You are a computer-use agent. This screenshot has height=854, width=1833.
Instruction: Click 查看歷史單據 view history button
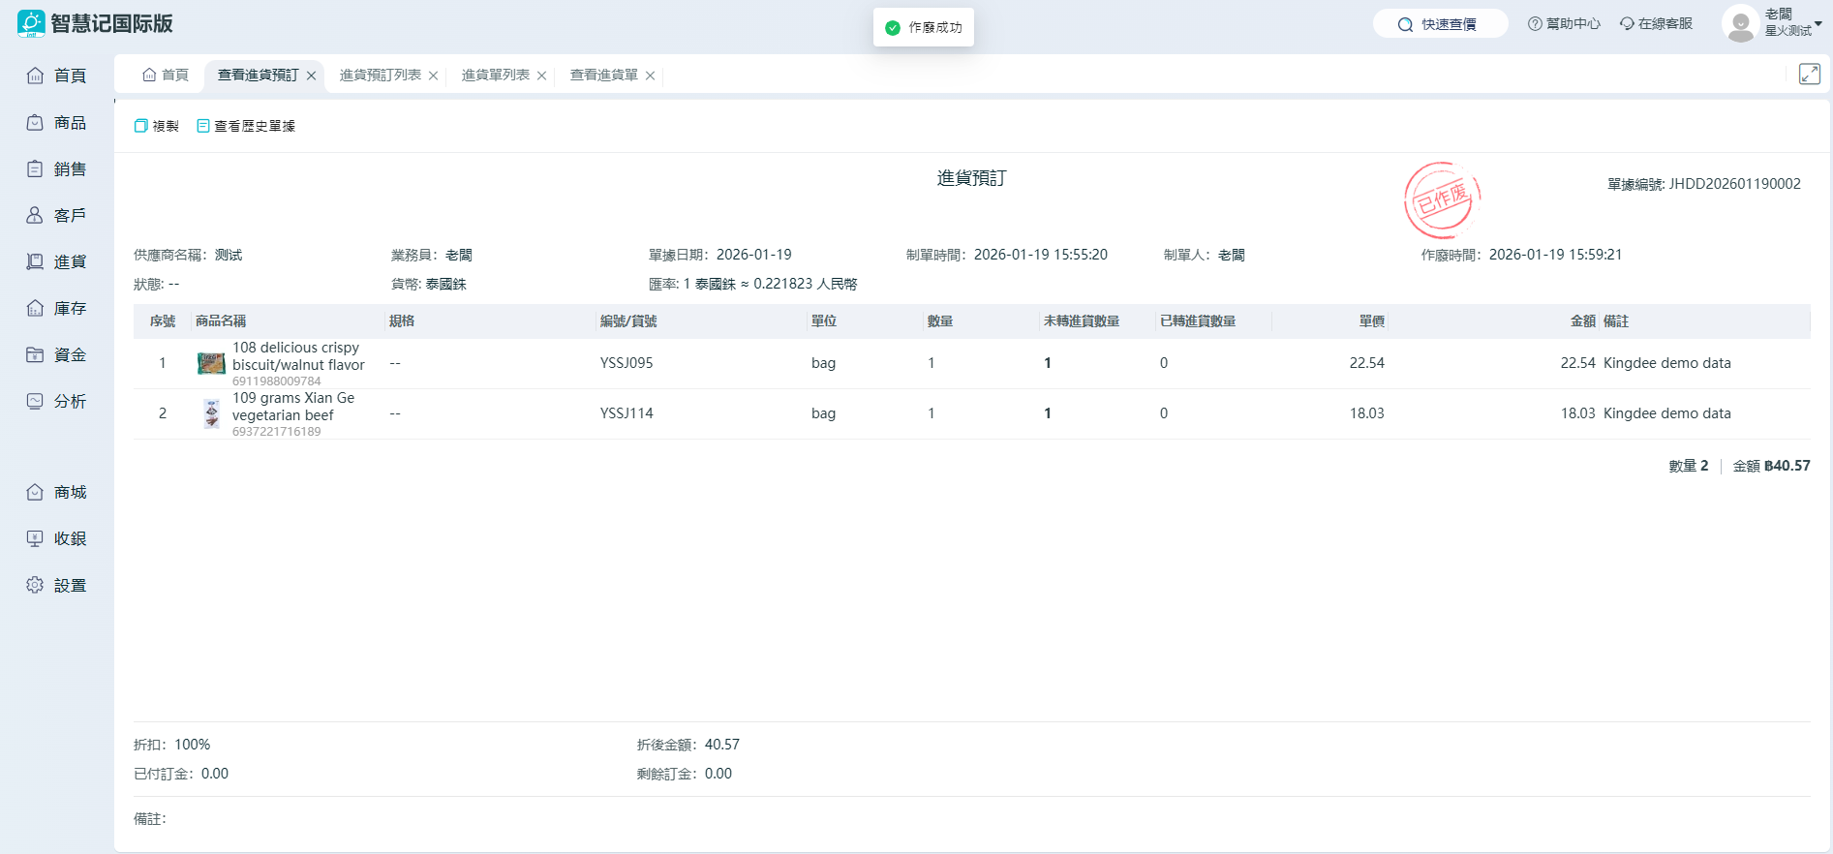[246, 126]
